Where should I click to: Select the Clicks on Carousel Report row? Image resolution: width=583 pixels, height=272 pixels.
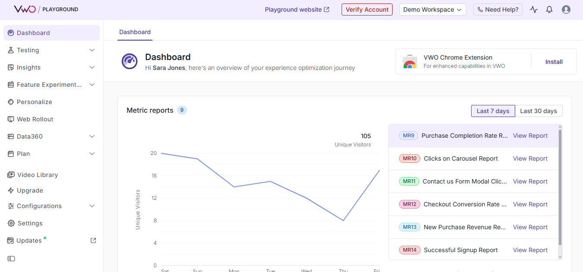tap(473, 158)
